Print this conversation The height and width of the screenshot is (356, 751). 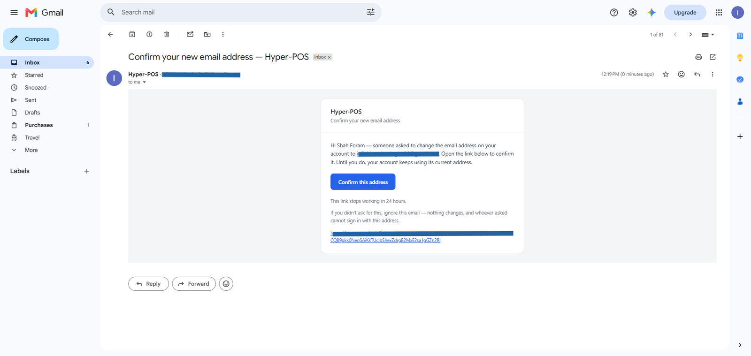[698, 57]
